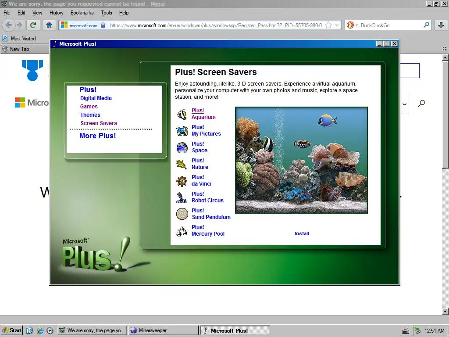
Task: Click the Plus! heading link in sidebar
Action: pyautogui.click(x=88, y=90)
